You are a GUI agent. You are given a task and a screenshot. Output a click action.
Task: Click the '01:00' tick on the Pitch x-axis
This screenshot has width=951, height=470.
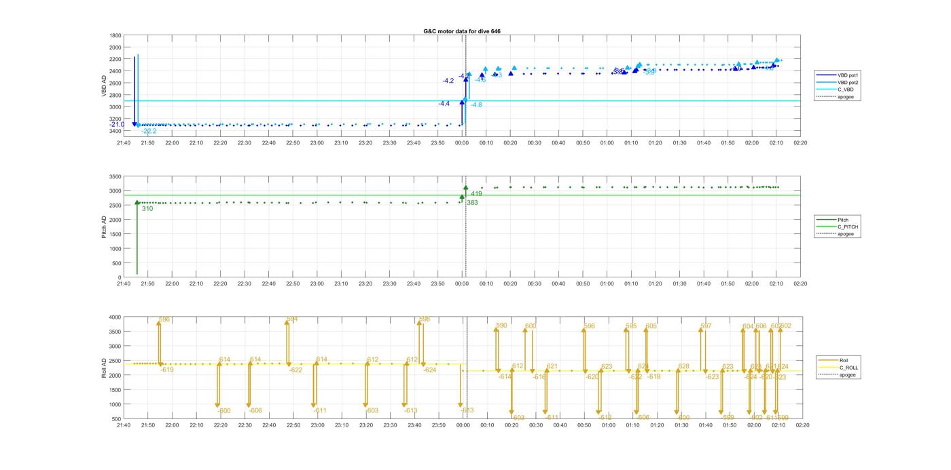pos(607,283)
